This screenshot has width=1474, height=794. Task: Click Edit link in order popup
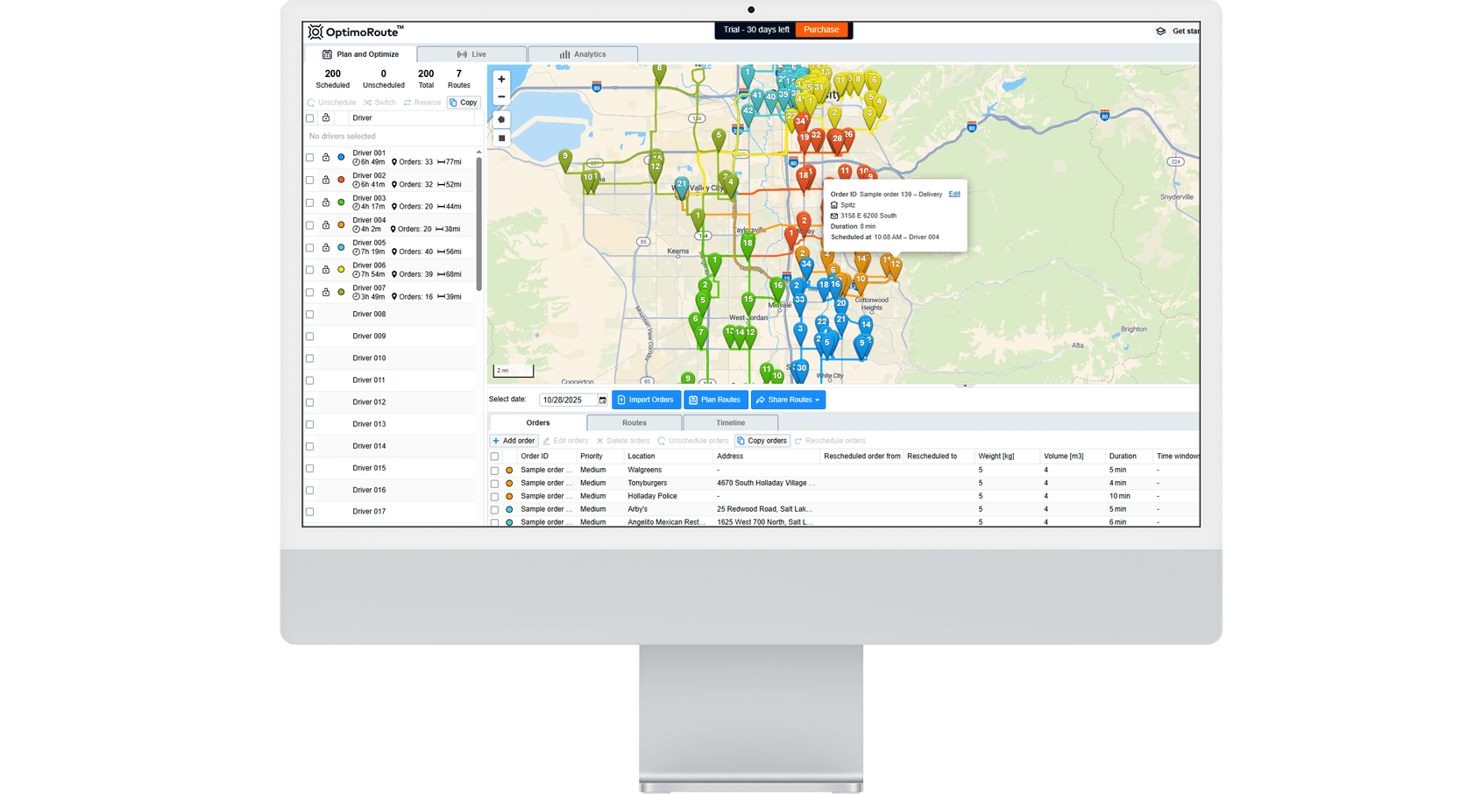click(x=954, y=194)
